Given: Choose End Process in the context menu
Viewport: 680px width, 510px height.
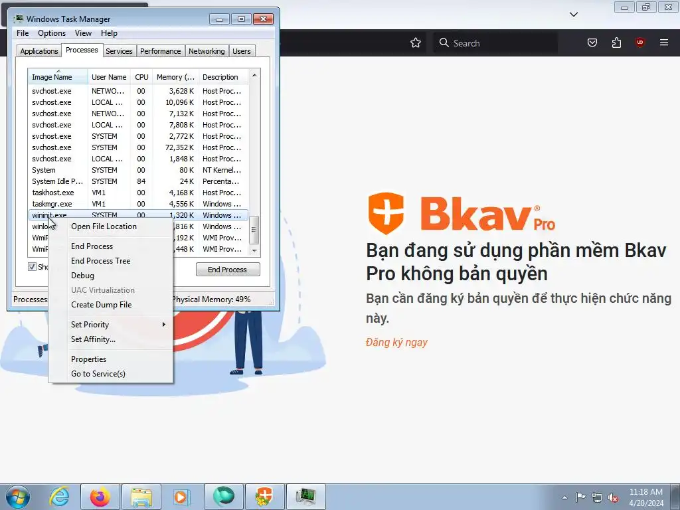Looking at the screenshot, I should pyautogui.click(x=111, y=246).
